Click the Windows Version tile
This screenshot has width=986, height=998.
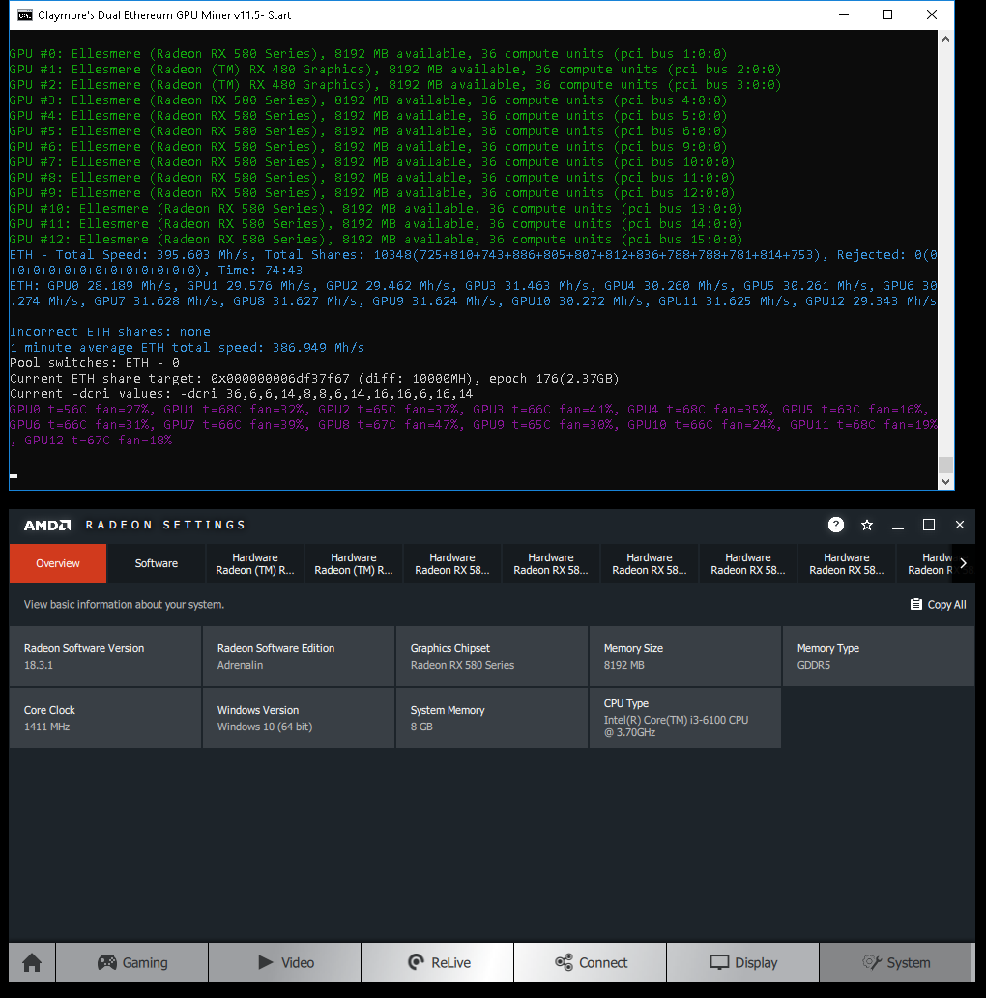(x=299, y=718)
